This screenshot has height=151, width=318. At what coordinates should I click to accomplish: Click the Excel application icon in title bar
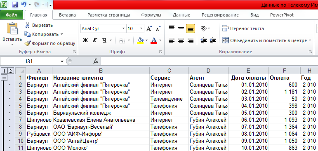coord(4,5)
